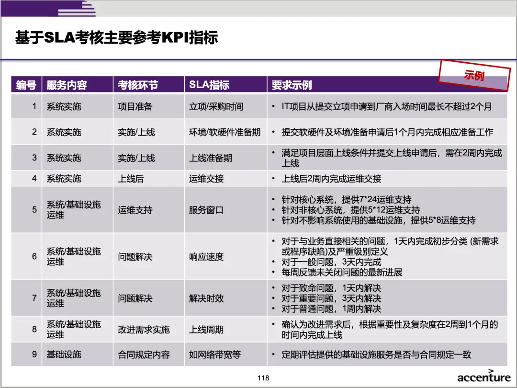Click text 提交软硬件及环境准备申请后1个月内完成相应准备工作

(387, 132)
